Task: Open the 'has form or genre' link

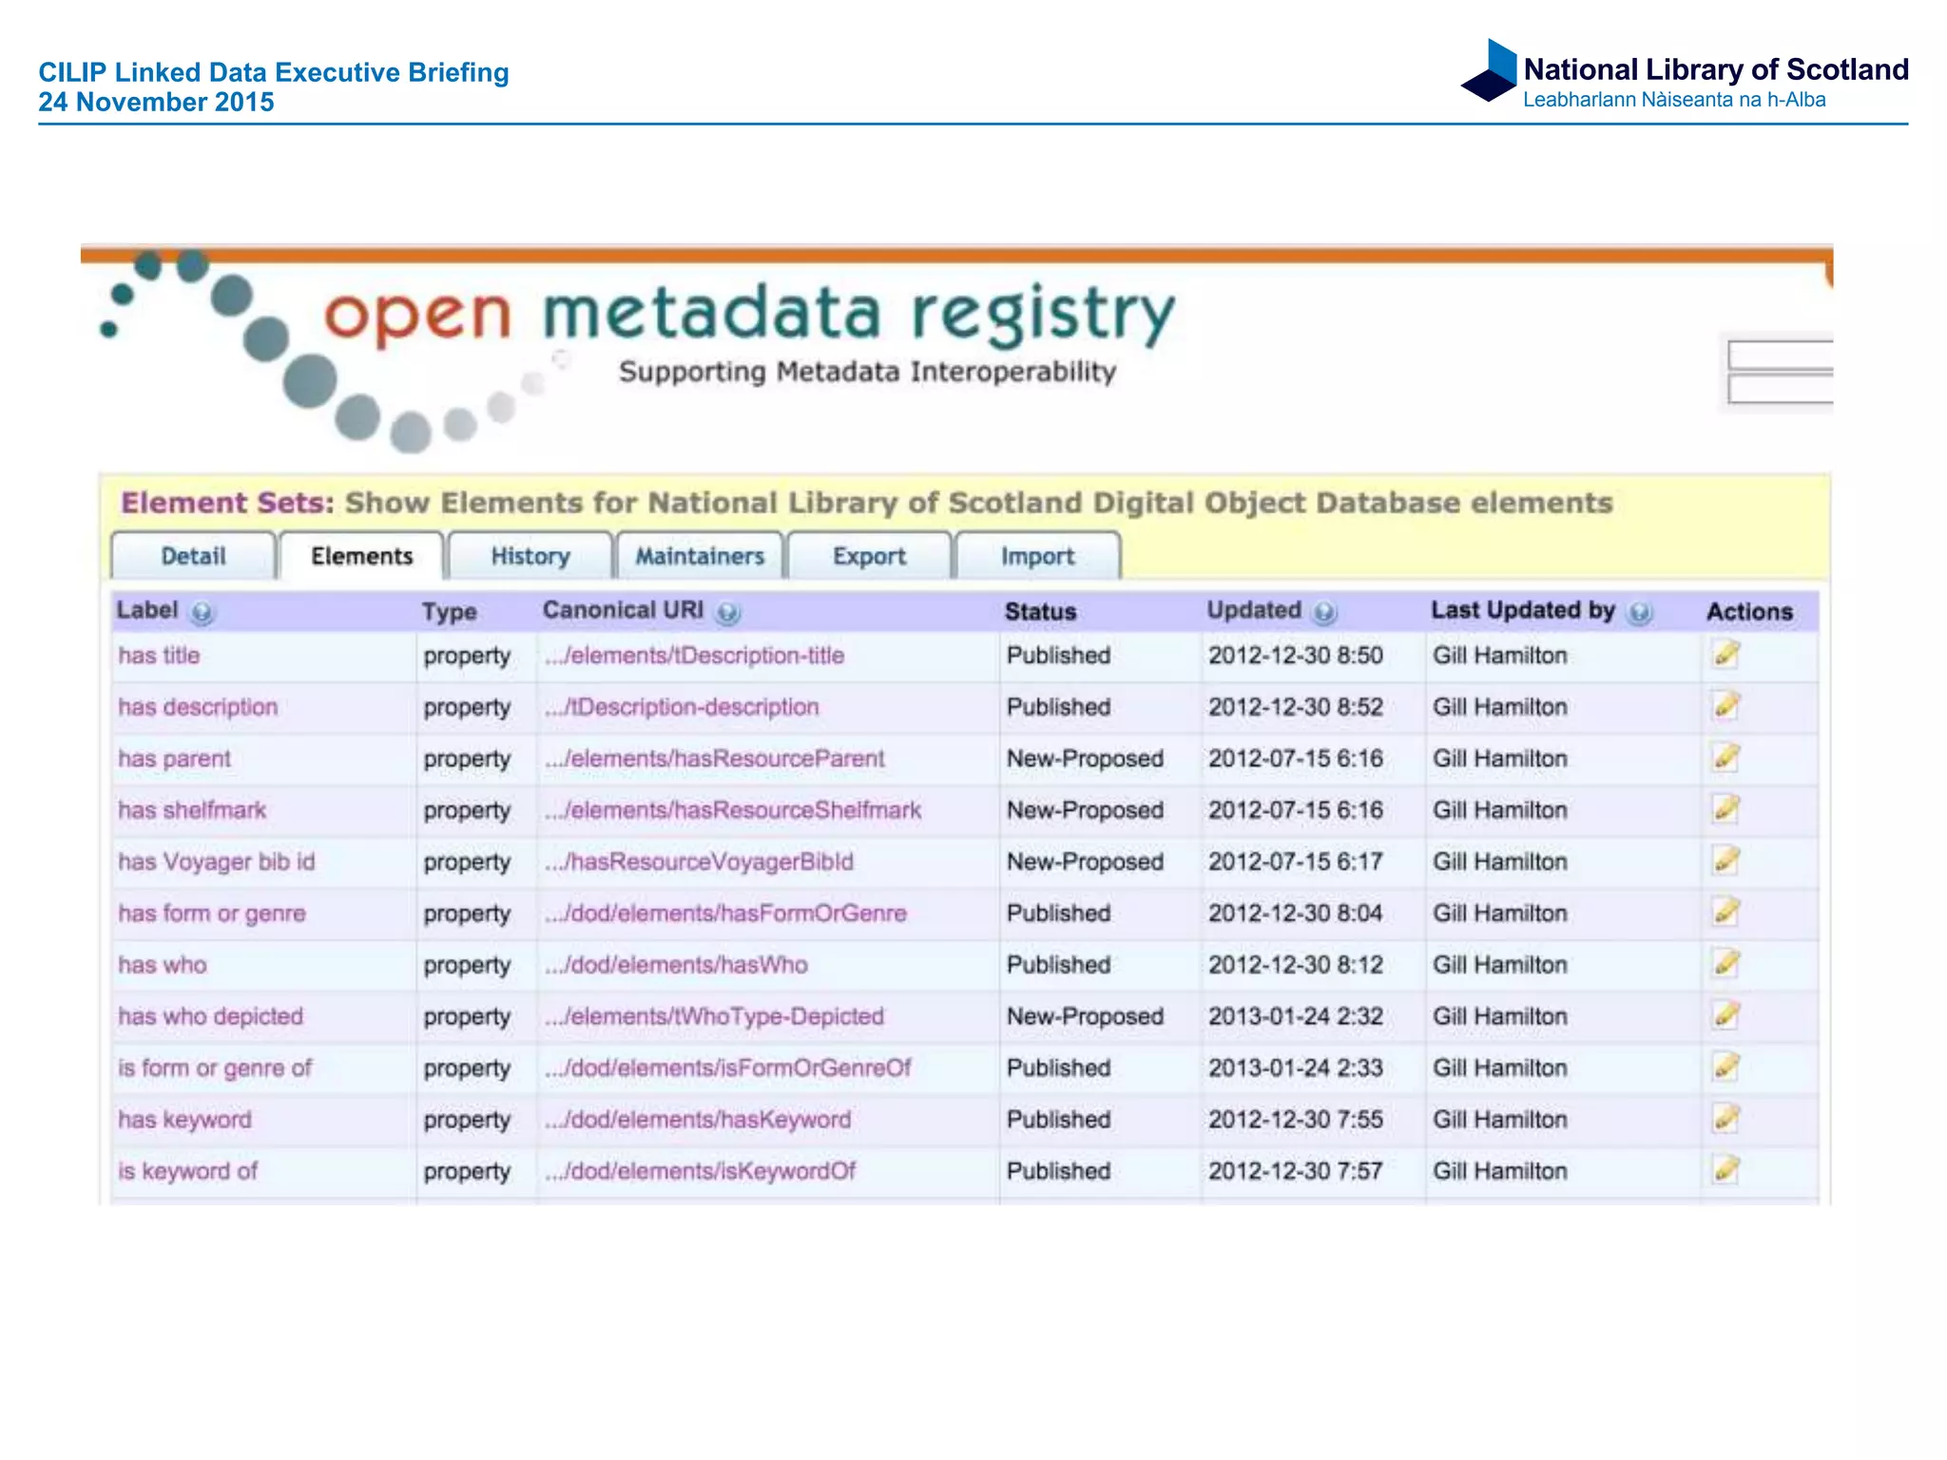Action: (212, 913)
